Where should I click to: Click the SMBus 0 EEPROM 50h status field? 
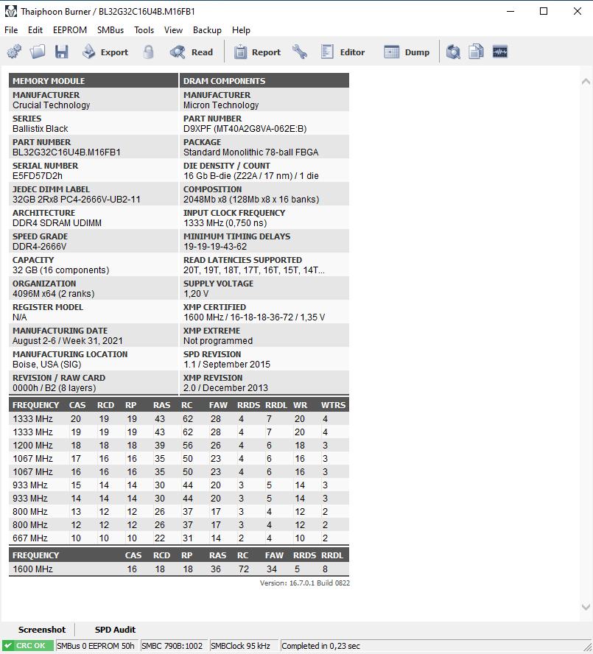[96, 646]
